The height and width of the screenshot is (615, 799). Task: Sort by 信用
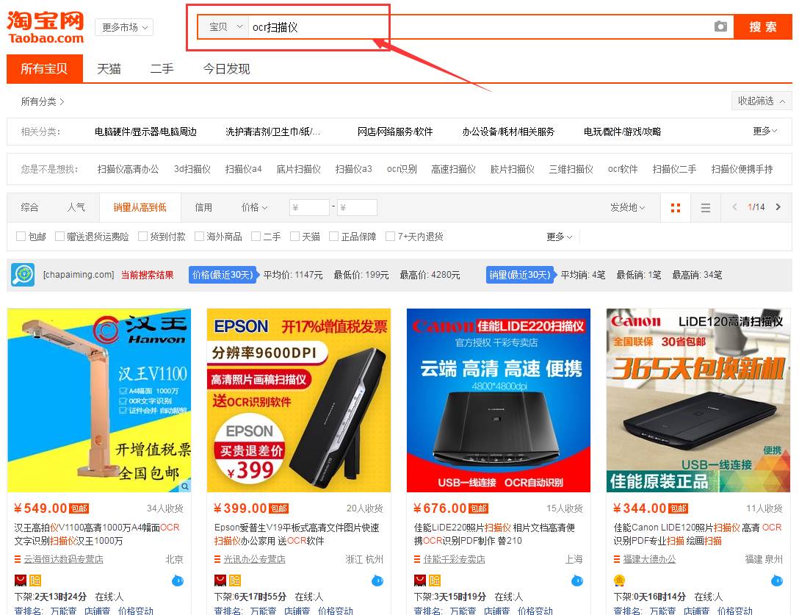[x=203, y=207]
